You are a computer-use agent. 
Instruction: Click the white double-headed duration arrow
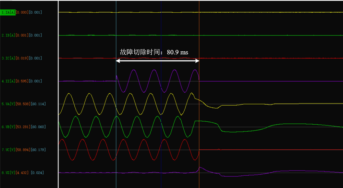(x=158, y=61)
